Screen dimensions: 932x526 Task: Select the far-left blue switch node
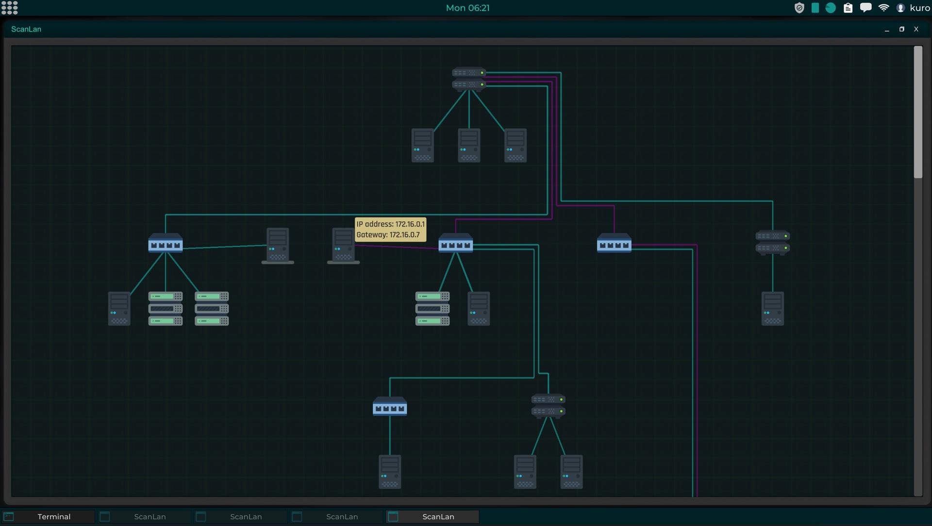[x=166, y=243]
